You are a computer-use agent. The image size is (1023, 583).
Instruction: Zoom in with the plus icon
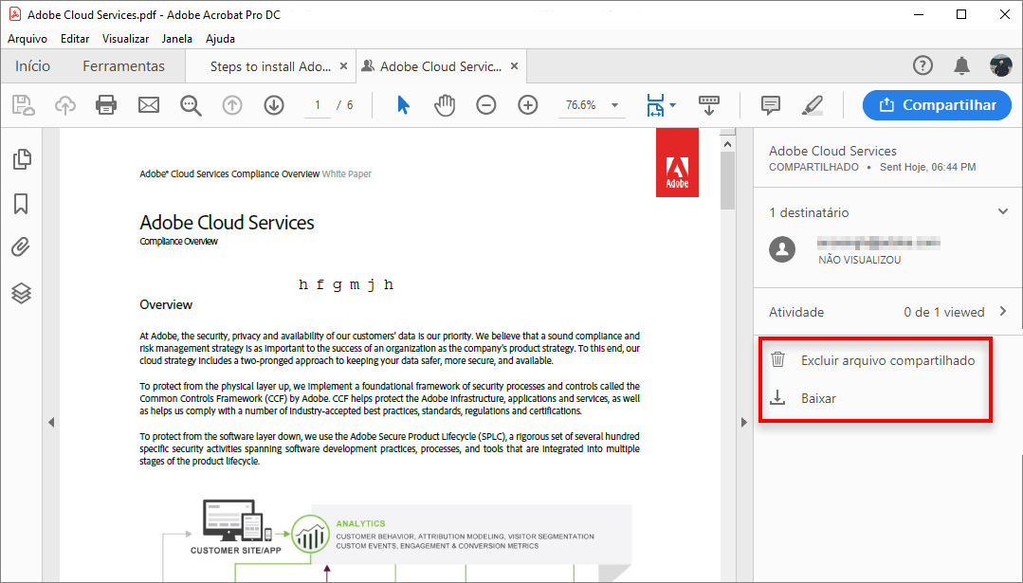pyautogui.click(x=528, y=105)
